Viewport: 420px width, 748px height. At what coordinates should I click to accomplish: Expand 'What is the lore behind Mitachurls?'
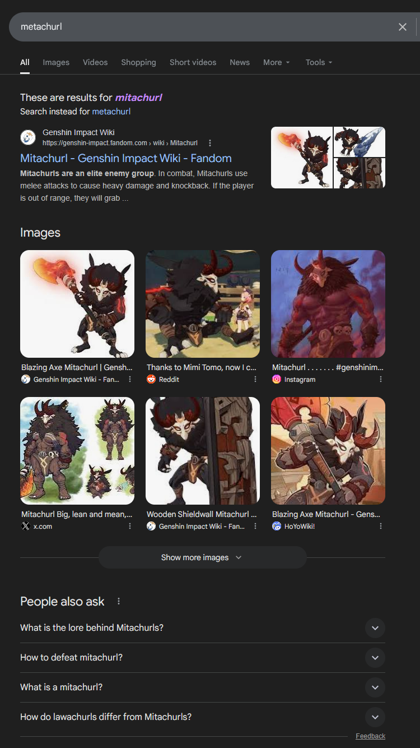[203, 628]
